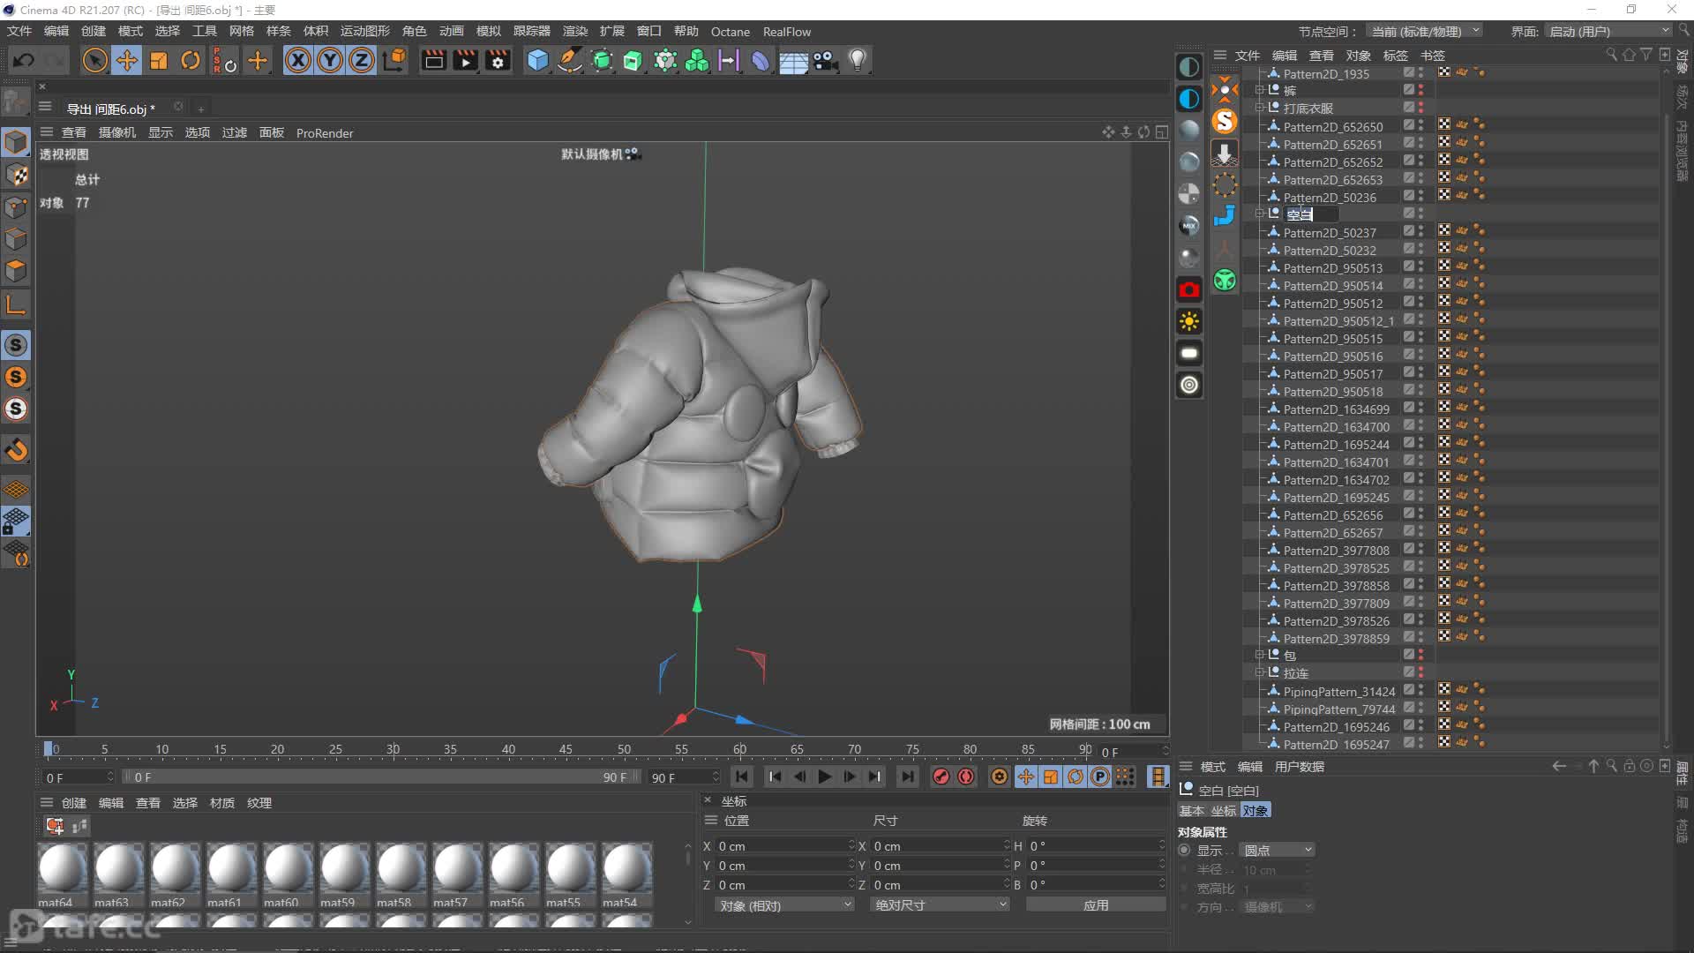Open the Octane menu

(731, 32)
